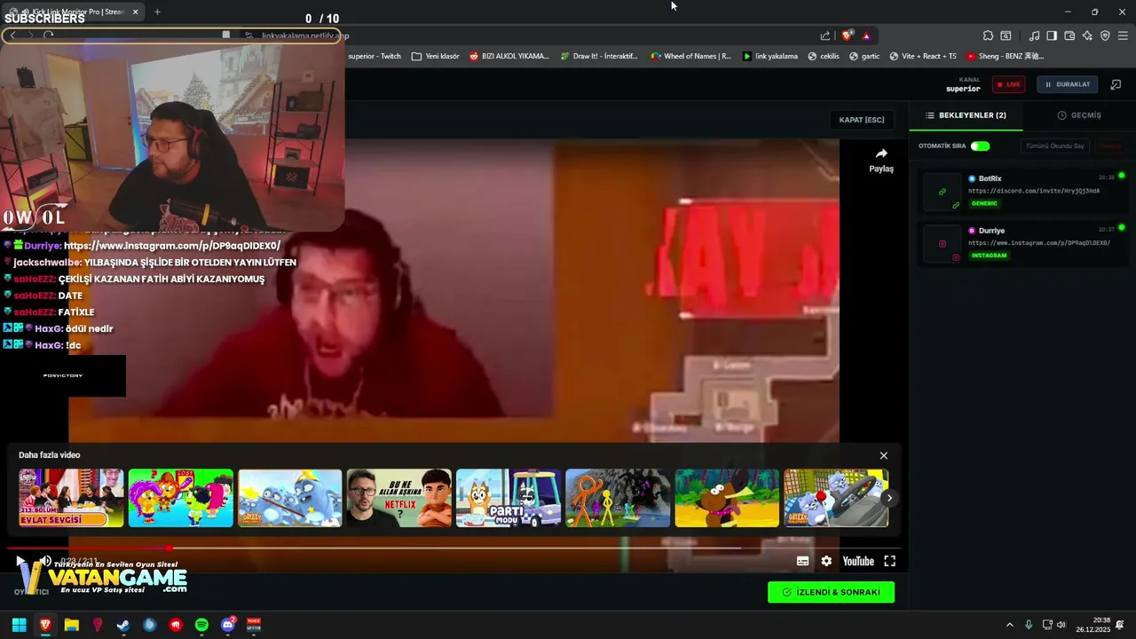
Task: Share the page via address bar icon
Action: 825,35
